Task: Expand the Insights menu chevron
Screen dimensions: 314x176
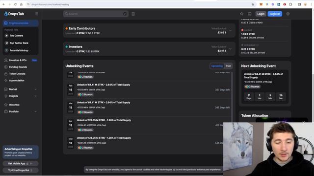Action: 35,96
